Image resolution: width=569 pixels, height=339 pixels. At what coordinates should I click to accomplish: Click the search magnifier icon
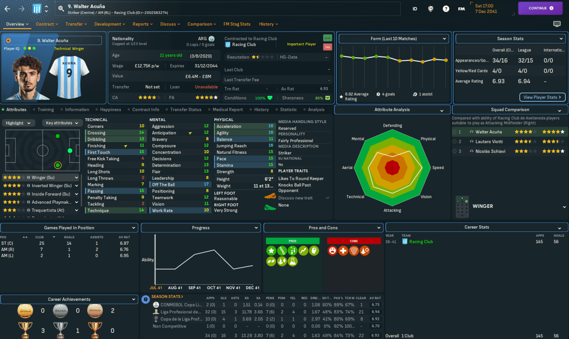click(61, 9)
